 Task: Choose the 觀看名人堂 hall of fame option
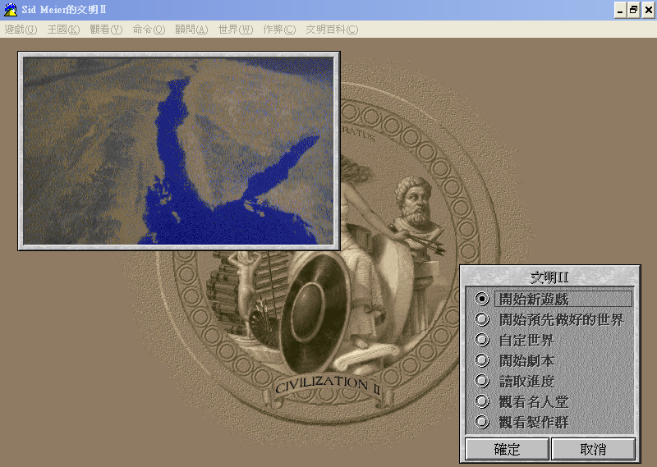click(482, 401)
